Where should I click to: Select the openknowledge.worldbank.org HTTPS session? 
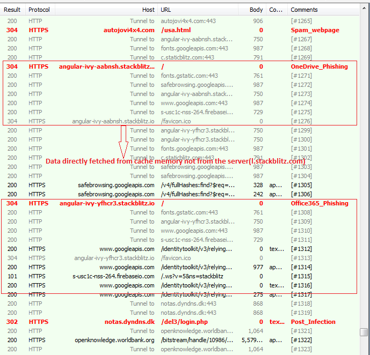(x=114, y=340)
